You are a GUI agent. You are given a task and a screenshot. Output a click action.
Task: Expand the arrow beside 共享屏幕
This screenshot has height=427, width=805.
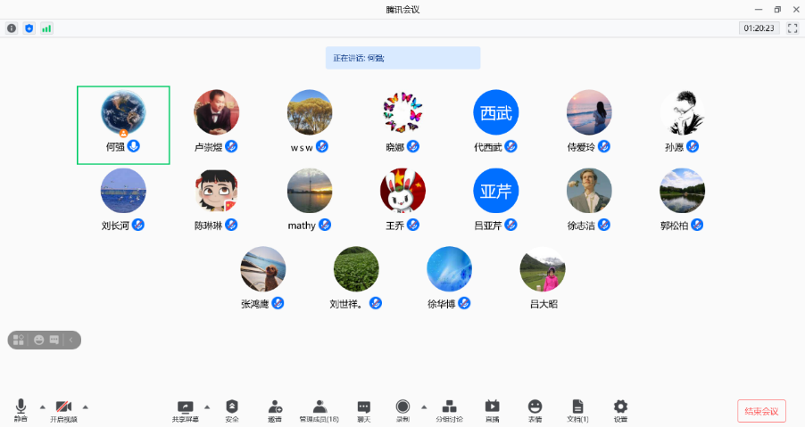(207, 406)
